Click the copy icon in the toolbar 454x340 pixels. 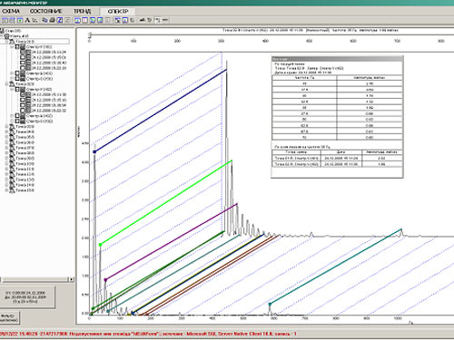tap(44, 20)
